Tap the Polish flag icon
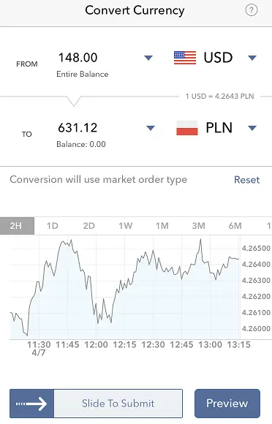Viewport: 272px width, 424px height. [x=187, y=128]
